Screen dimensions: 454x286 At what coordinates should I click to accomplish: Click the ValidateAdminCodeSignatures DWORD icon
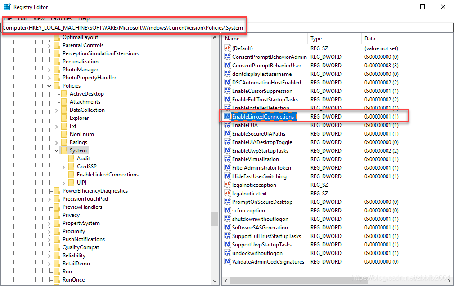pyautogui.click(x=228, y=261)
